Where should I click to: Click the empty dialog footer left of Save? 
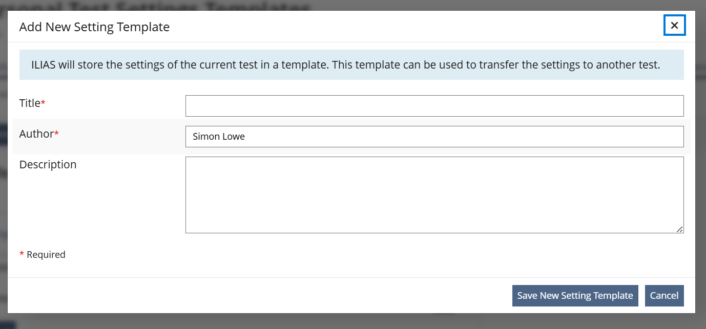[256, 296]
